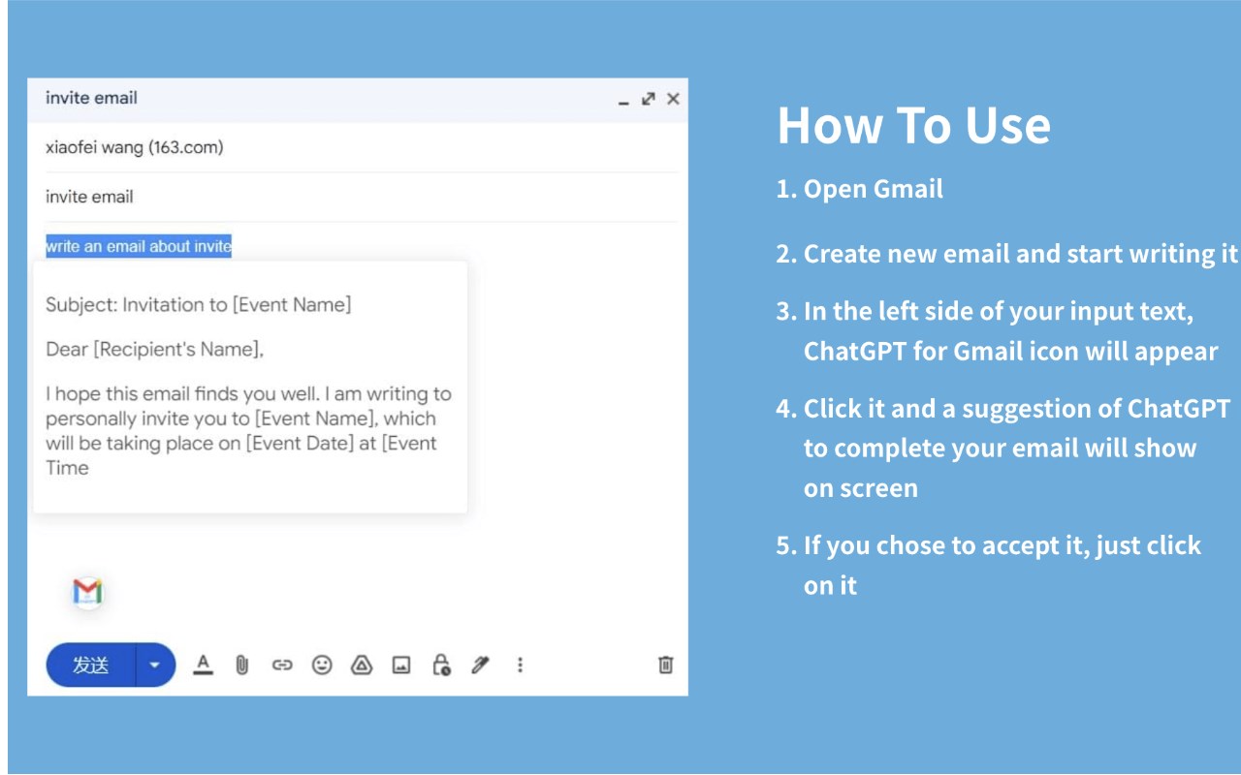The width and height of the screenshot is (1241, 775).
Task: Click step 3 about the ChatGPT for Gmail icon
Action: click(x=997, y=331)
